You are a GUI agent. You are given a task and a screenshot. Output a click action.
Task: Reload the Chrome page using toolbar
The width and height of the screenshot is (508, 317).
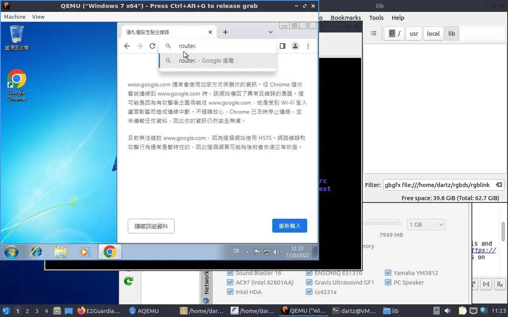[152, 46]
